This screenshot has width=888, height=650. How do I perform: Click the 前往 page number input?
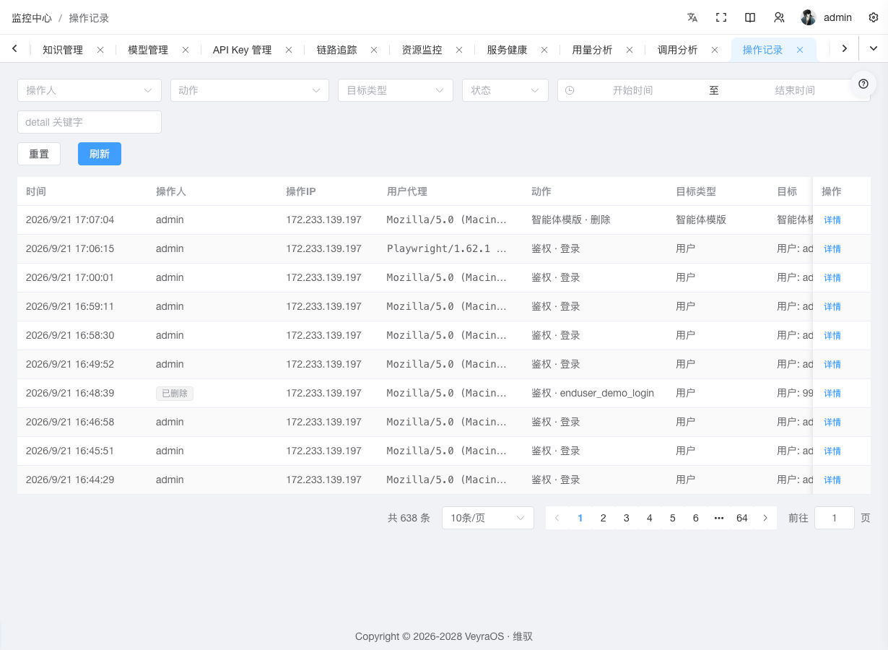pyautogui.click(x=835, y=518)
